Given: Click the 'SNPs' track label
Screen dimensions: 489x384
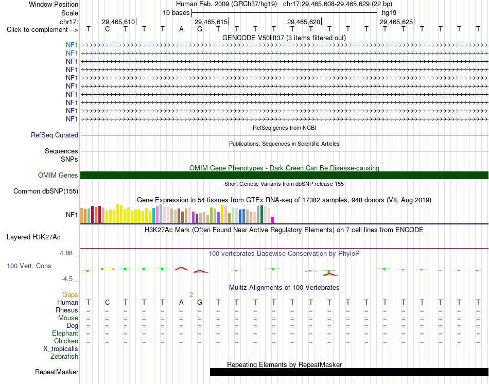Looking at the screenshot, I should [x=69, y=159].
